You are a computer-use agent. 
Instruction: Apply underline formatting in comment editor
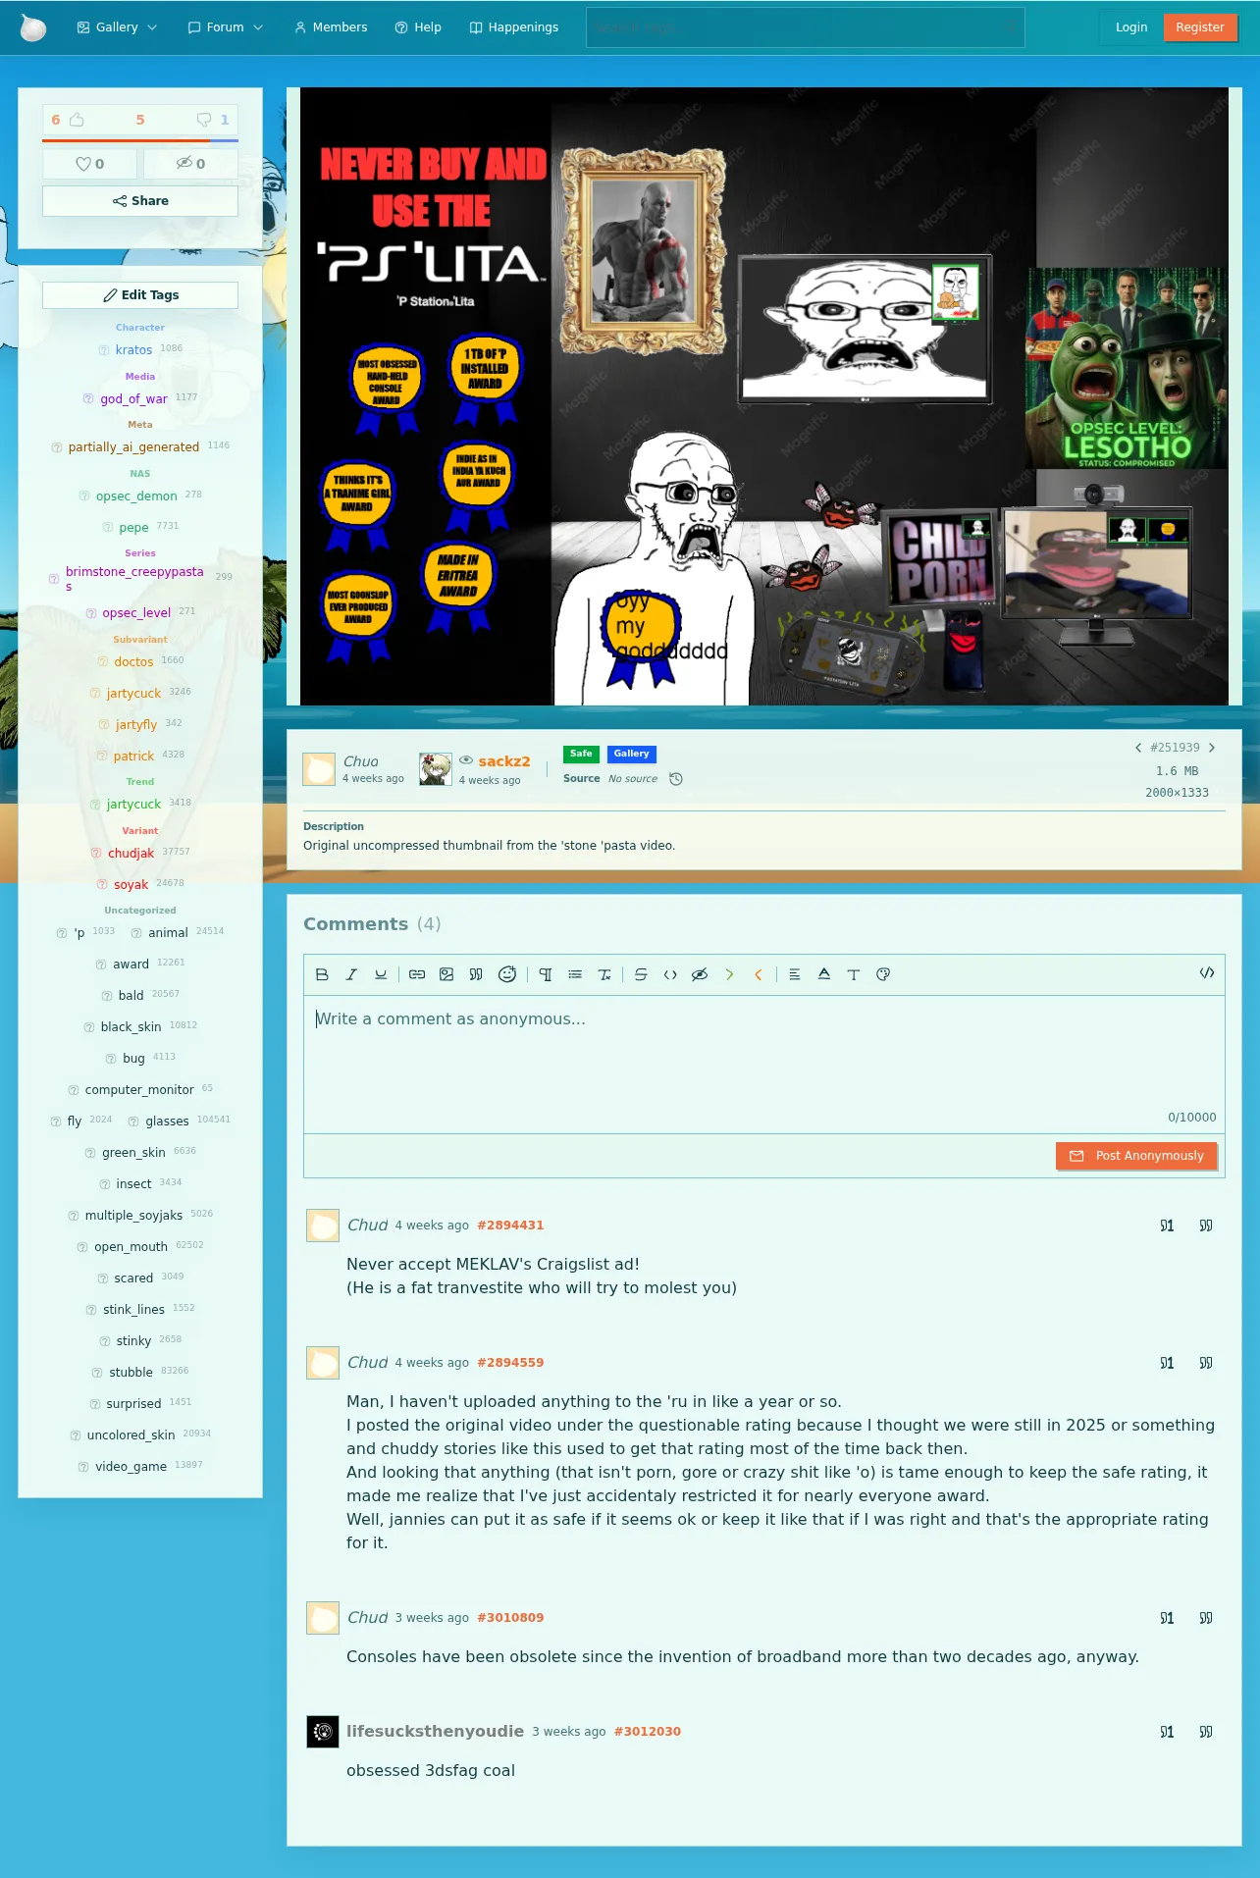381,974
